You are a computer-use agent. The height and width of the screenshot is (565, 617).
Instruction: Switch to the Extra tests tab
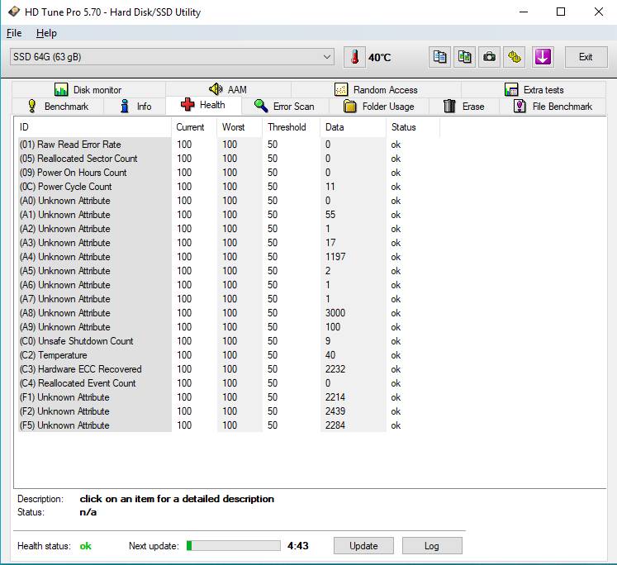[534, 90]
